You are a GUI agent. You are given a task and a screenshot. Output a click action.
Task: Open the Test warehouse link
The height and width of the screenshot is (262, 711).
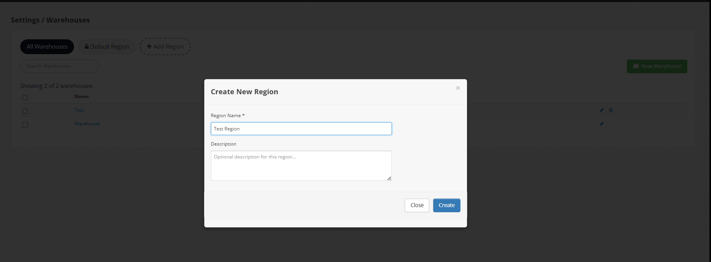click(x=79, y=110)
